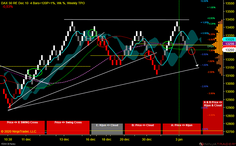Select the gray 'E: Kijun <> Cloud' box
The height and width of the screenshot is (146, 236).
point(107,129)
